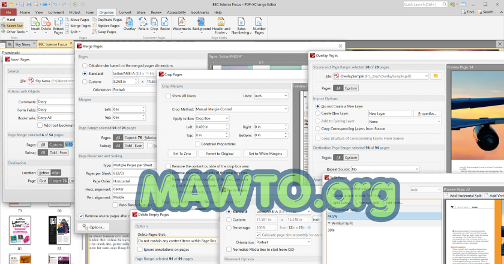
Task: Check 'Normalize Media Box to start from (0;0)'
Action: tap(229, 250)
